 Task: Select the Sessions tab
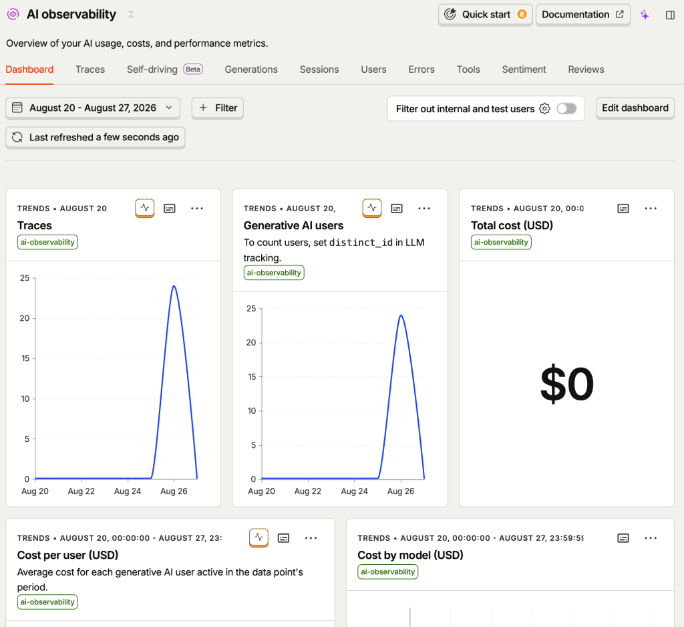(x=319, y=70)
